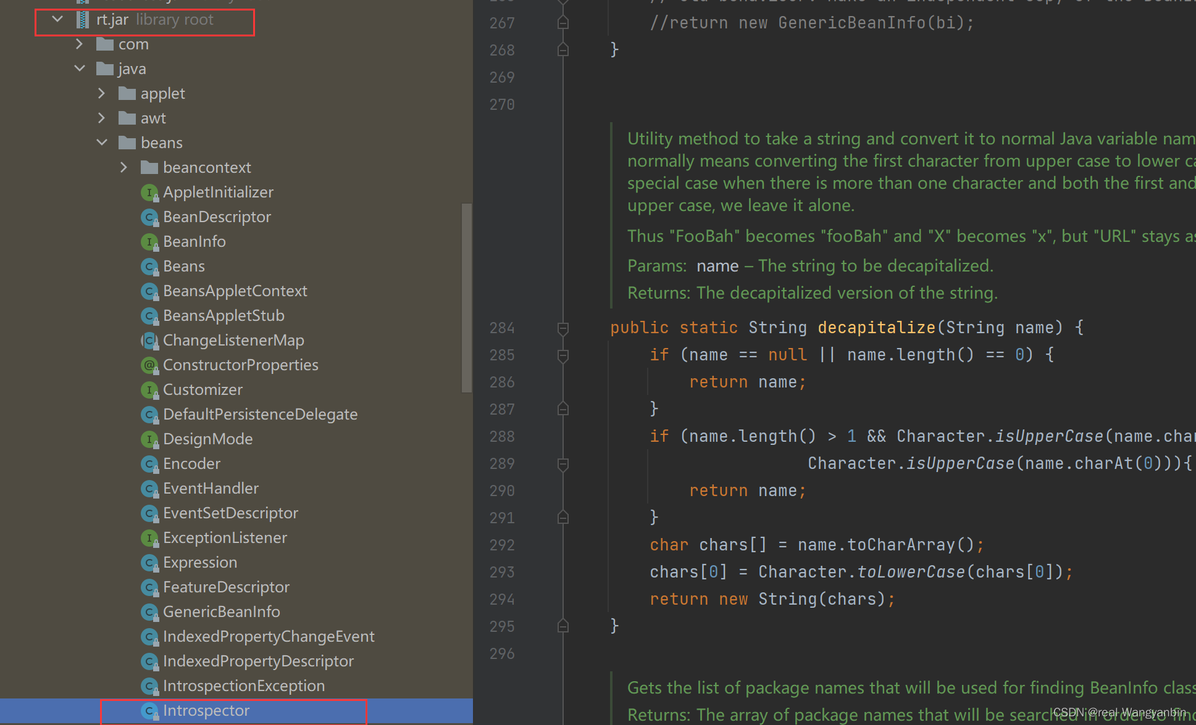Click the Customizer interface icon
This screenshot has width=1196, height=725.
[x=149, y=390]
